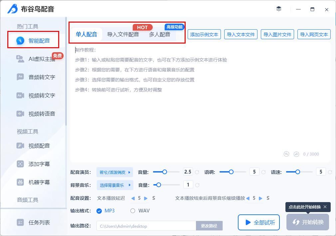Click 导入文本文件 button
Image resolution: width=336 pixels, height=236 pixels.
coord(241,35)
